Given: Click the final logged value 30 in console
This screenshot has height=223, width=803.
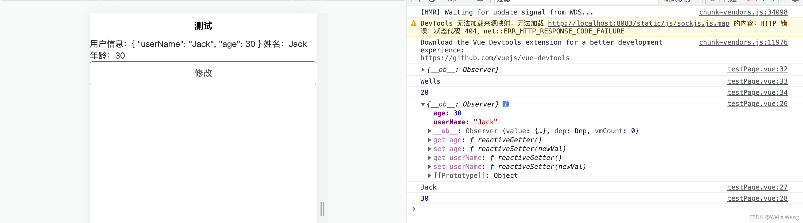Looking at the screenshot, I should point(424,198).
